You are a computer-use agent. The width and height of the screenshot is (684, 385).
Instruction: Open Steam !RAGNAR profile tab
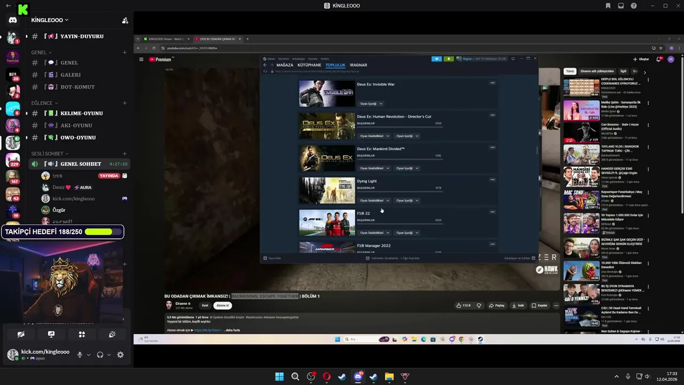click(359, 65)
